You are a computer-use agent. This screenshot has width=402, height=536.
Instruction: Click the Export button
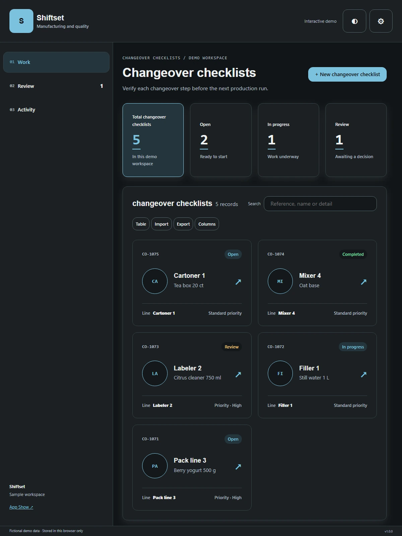click(183, 224)
